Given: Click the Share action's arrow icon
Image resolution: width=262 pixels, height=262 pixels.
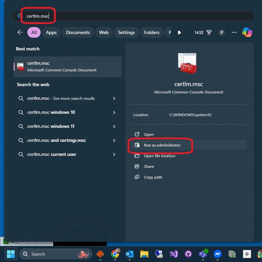Looking at the screenshot, I should [137, 166].
